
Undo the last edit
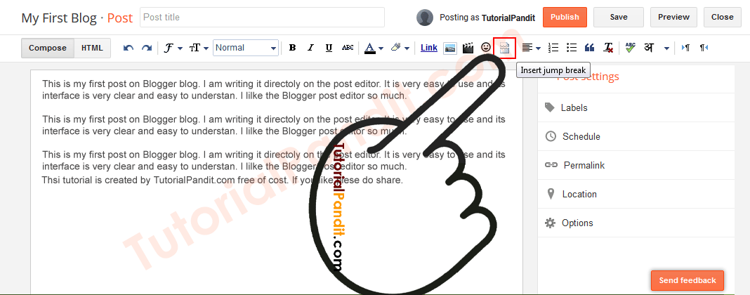coord(128,48)
